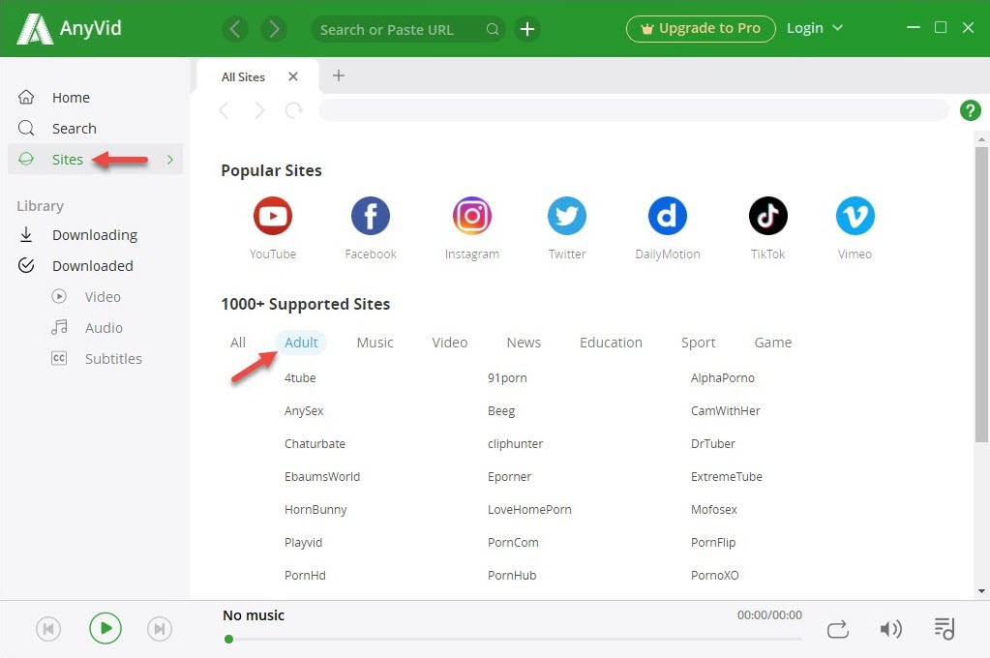Open the Downloading library section
This screenshot has width=990, height=658.
95,235
